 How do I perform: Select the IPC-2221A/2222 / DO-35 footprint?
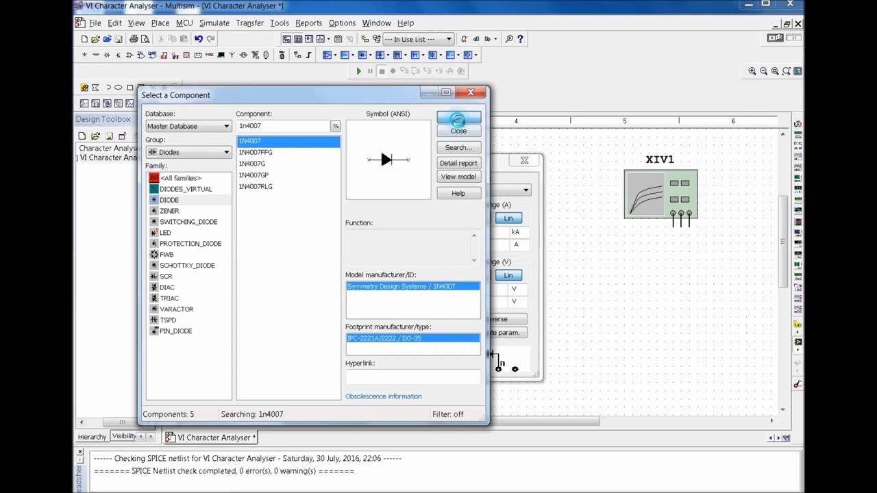[413, 338]
